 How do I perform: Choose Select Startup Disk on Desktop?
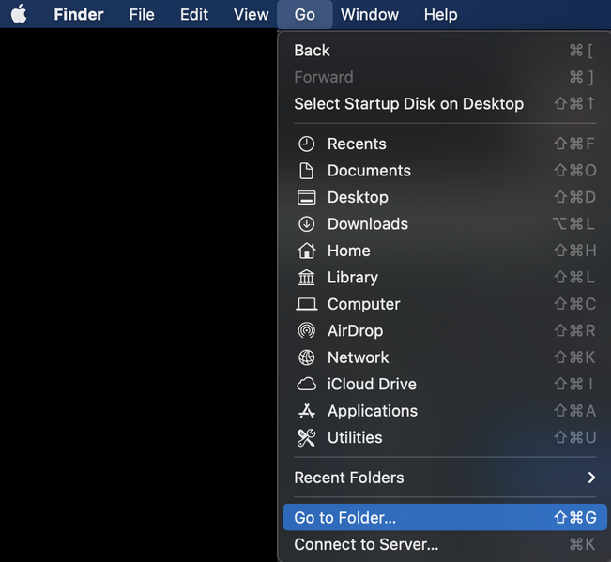tap(445, 103)
